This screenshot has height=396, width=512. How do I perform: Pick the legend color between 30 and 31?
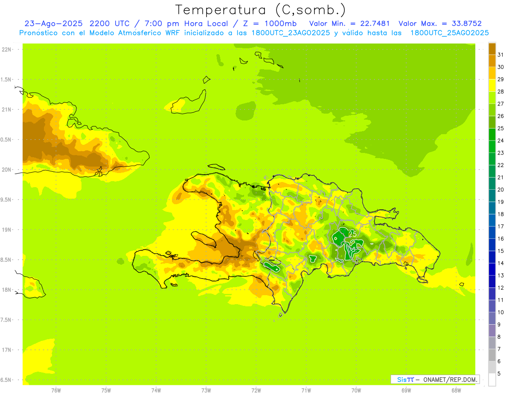(x=492, y=61)
